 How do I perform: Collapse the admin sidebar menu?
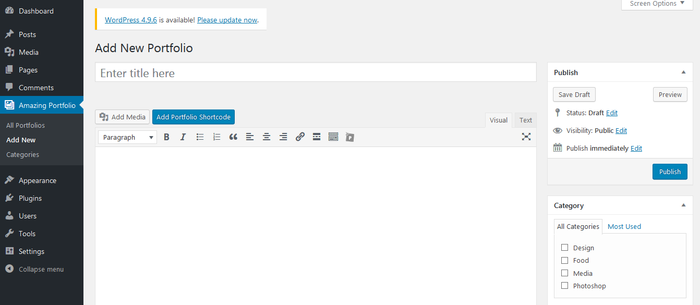point(42,269)
